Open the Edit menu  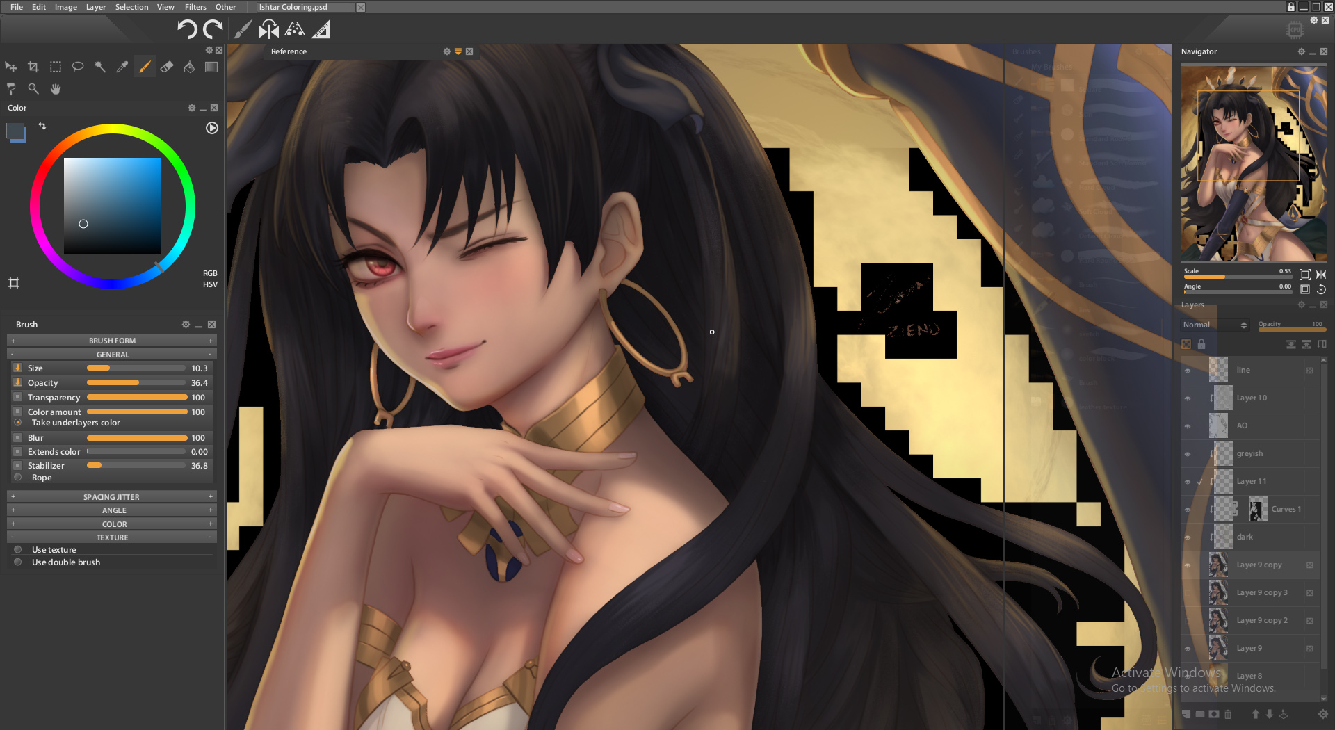pyautogui.click(x=39, y=7)
